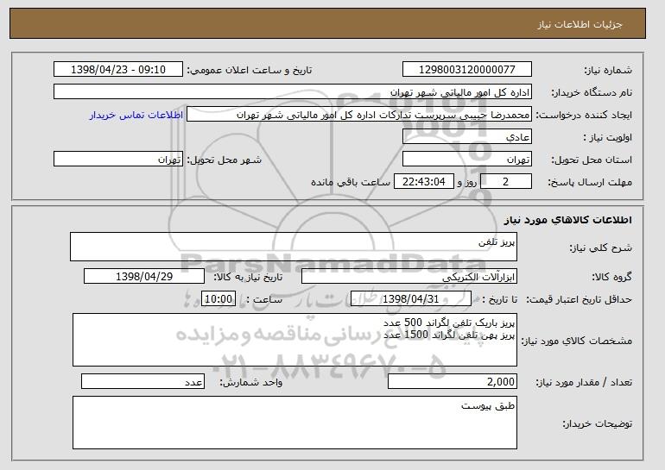Click the priority field showing عادی
The image size is (665, 470).
coord(467,137)
